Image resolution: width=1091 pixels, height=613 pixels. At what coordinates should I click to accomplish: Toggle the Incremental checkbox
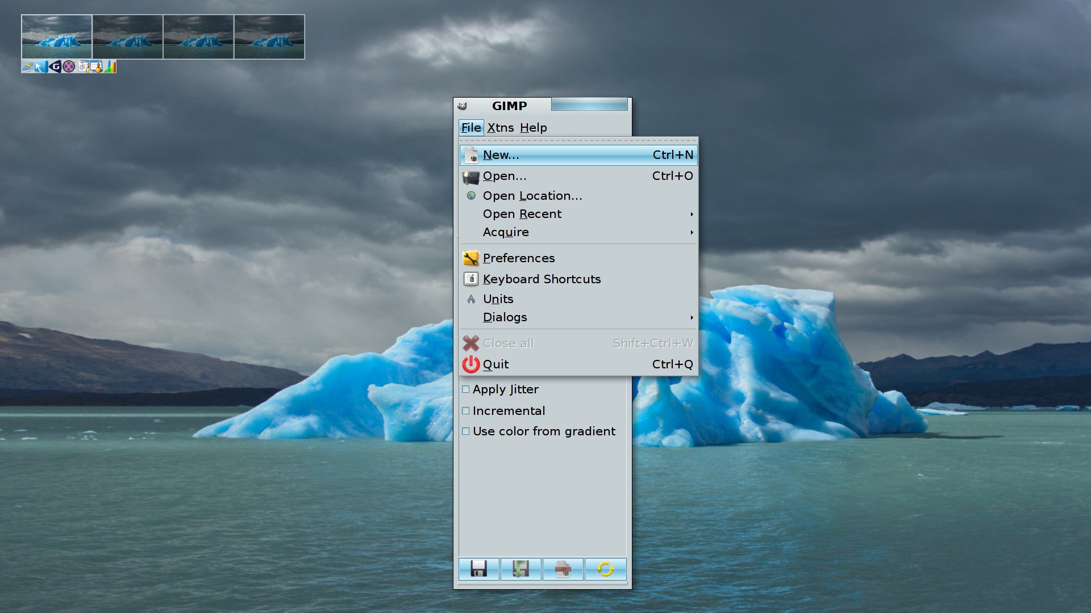(465, 411)
